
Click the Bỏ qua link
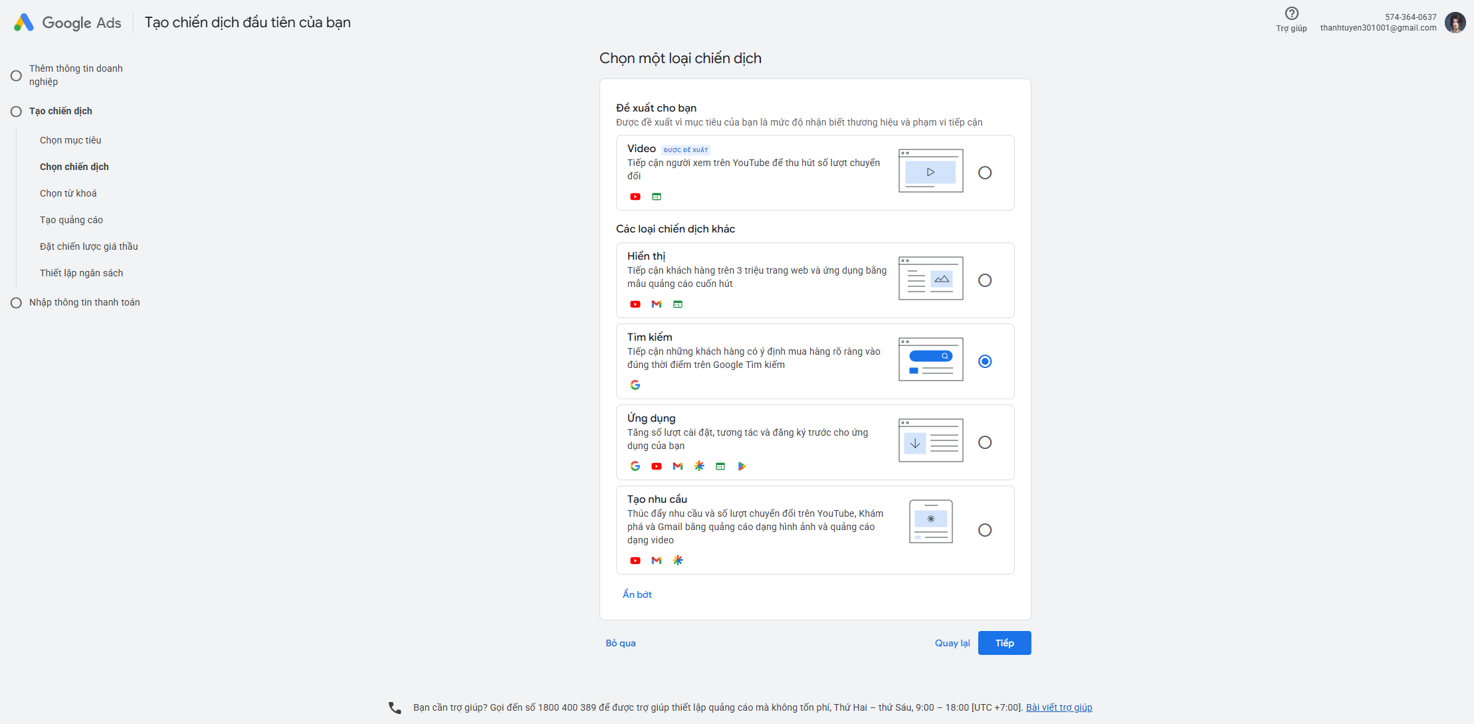pyautogui.click(x=621, y=643)
